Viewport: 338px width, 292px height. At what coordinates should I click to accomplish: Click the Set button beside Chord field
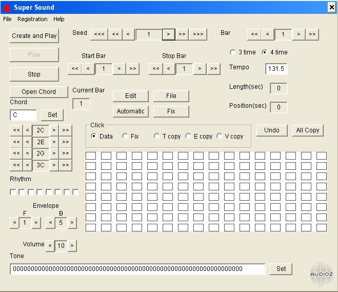point(52,115)
